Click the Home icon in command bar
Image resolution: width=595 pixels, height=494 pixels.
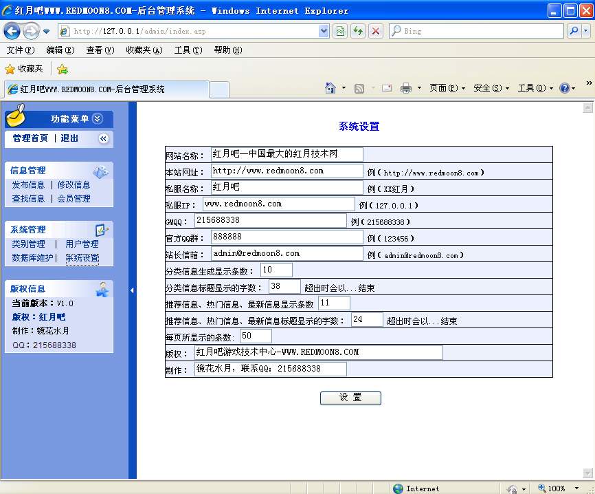tap(330, 88)
